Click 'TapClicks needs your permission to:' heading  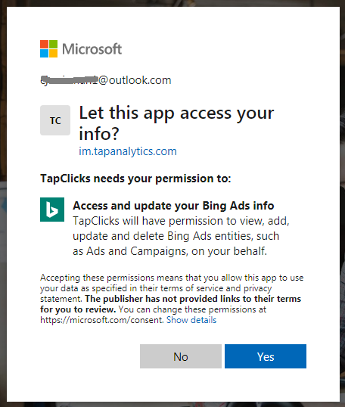point(135,179)
